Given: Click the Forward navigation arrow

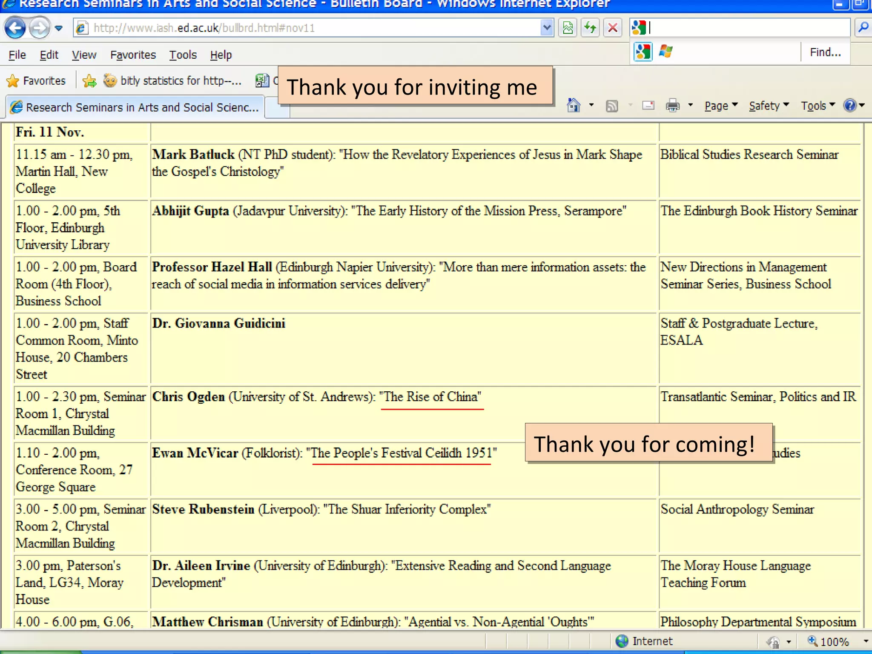Looking at the screenshot, I should pos(40,28).
